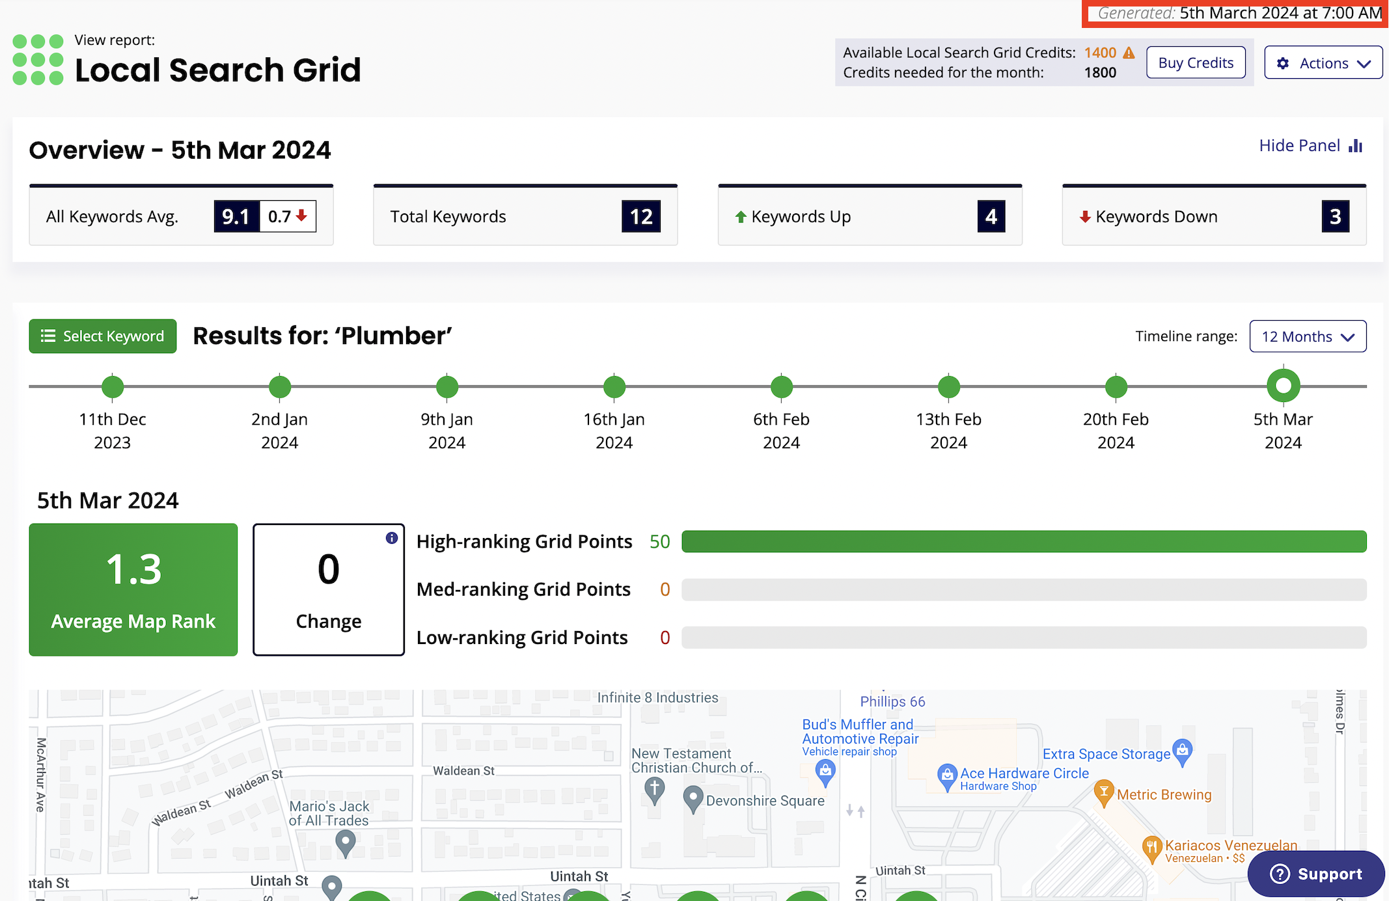The height and width of the screenshot is (901, 1389).
Task: Click the info icon in Change box
Action: [x=391, y=538]
